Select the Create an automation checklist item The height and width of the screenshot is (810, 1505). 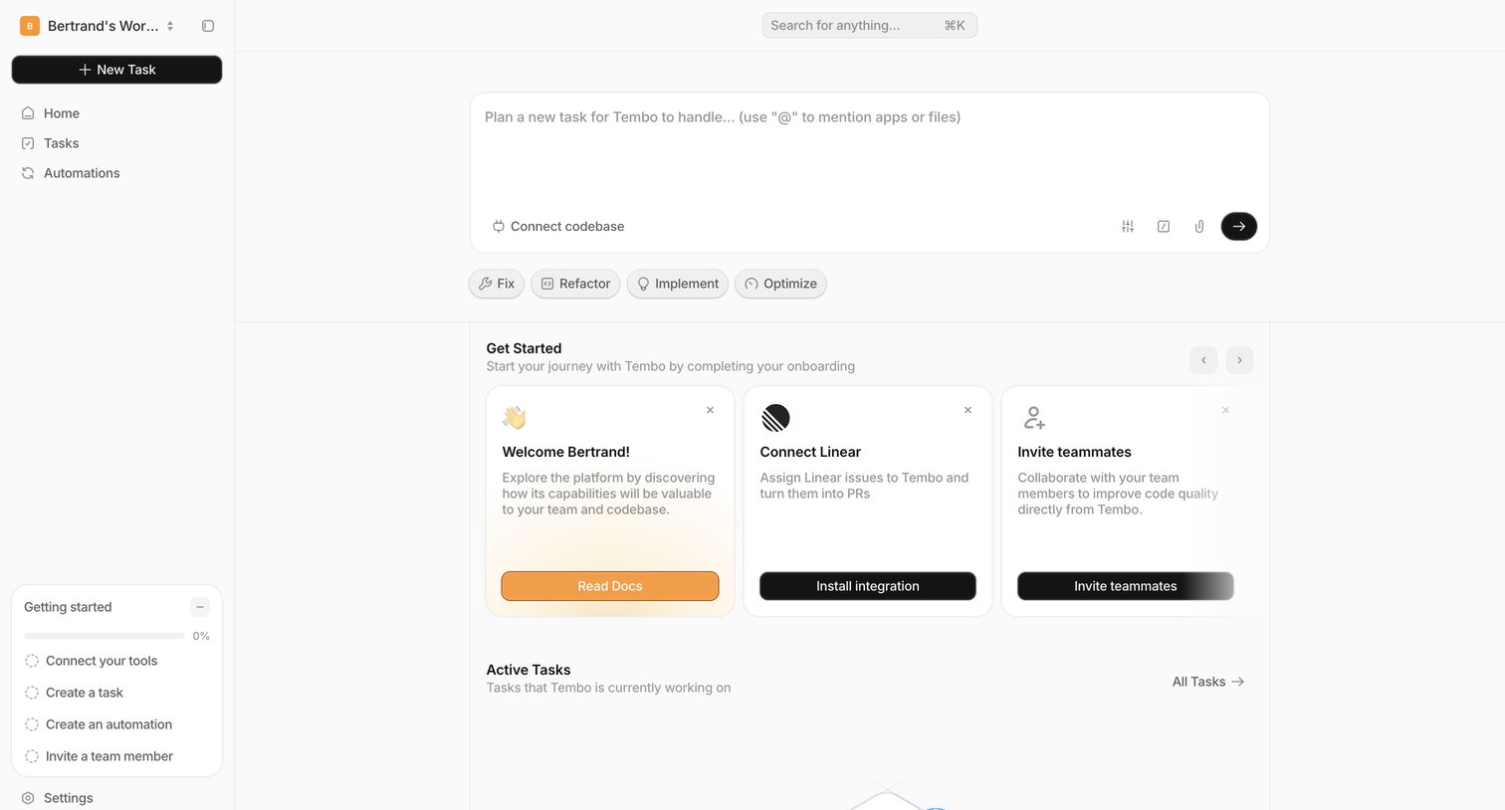(99, 724)
